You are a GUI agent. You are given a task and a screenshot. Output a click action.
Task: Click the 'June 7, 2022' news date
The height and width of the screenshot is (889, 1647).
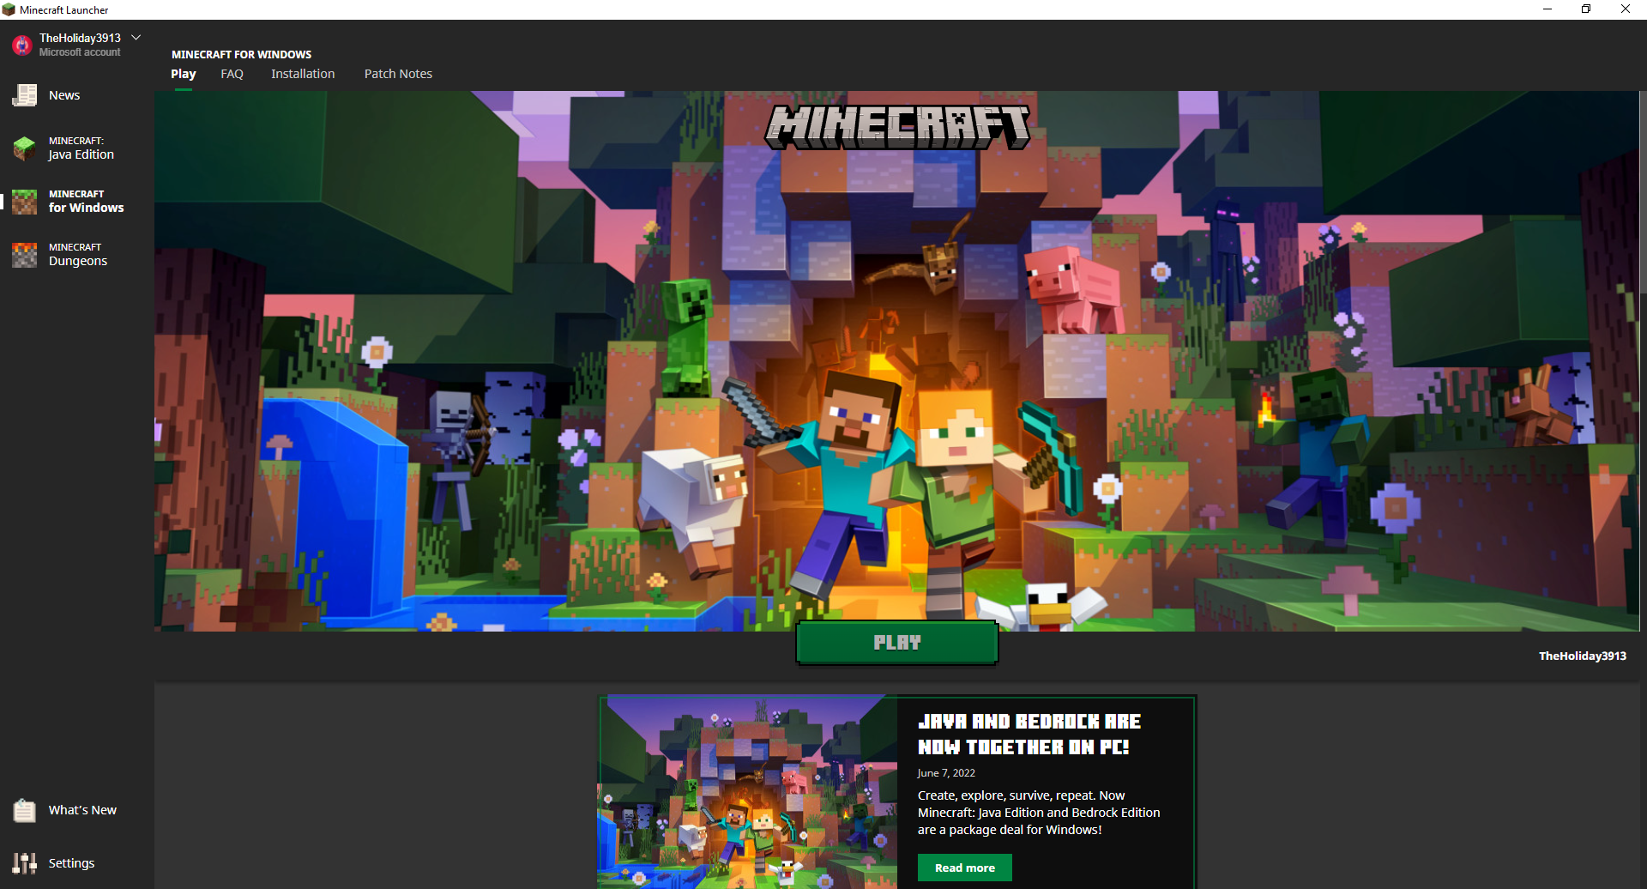click(x=946, y=773)
